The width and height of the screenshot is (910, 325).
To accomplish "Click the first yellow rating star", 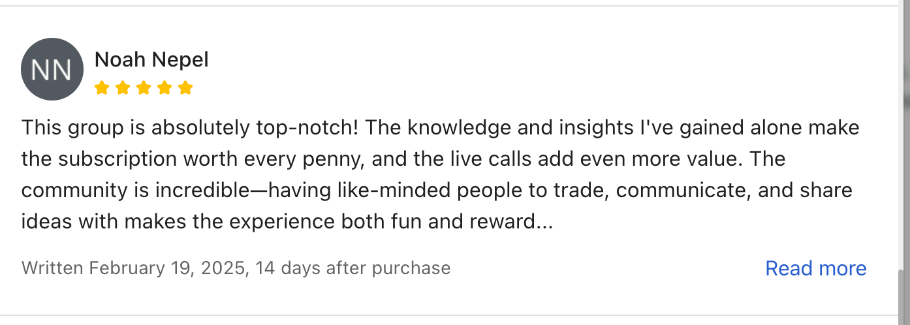I will click(101, 87).
